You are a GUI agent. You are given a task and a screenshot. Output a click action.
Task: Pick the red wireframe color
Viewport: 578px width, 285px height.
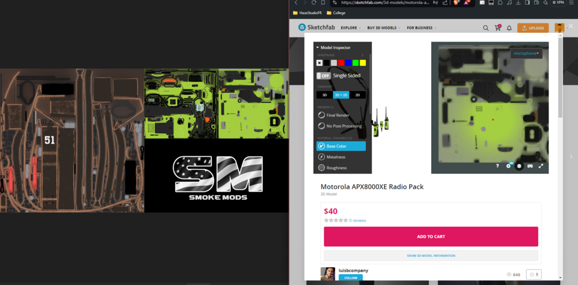[x=342, y=63]
